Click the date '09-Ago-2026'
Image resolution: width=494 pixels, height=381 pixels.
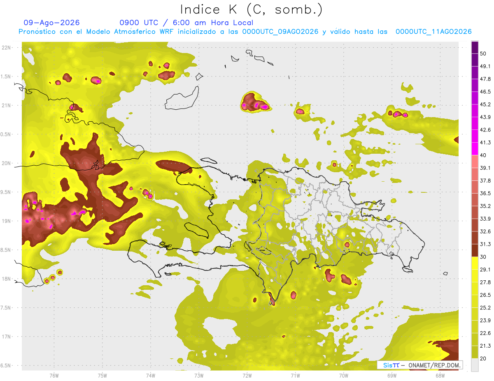tap(51, 23)
